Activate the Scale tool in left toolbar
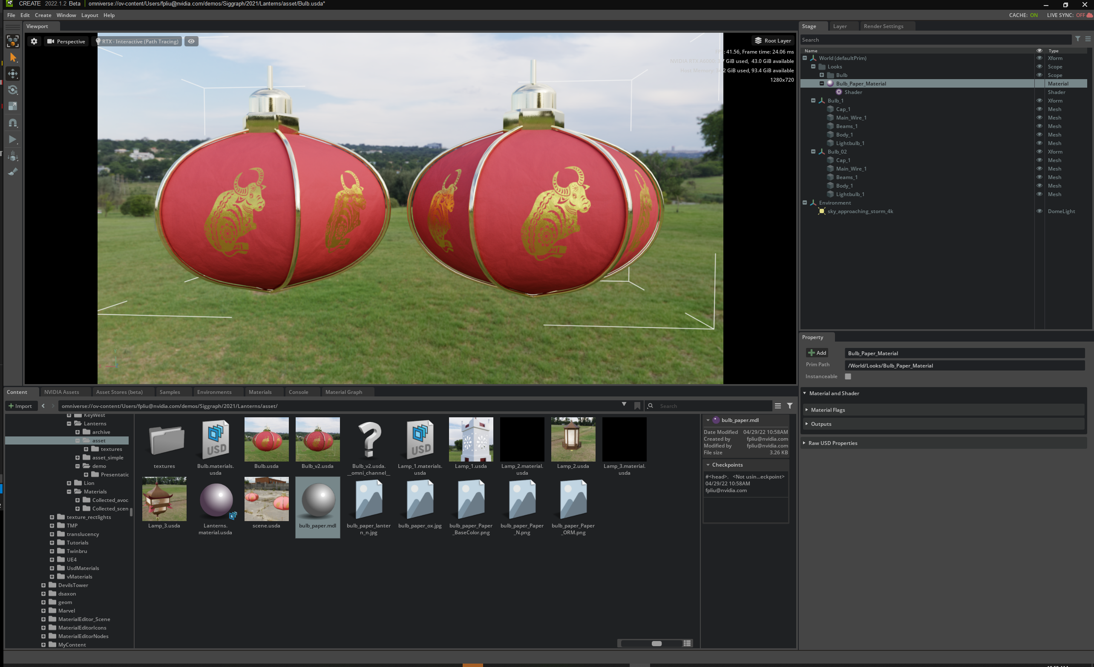The image size is (1094, 667). pos(13,106)
